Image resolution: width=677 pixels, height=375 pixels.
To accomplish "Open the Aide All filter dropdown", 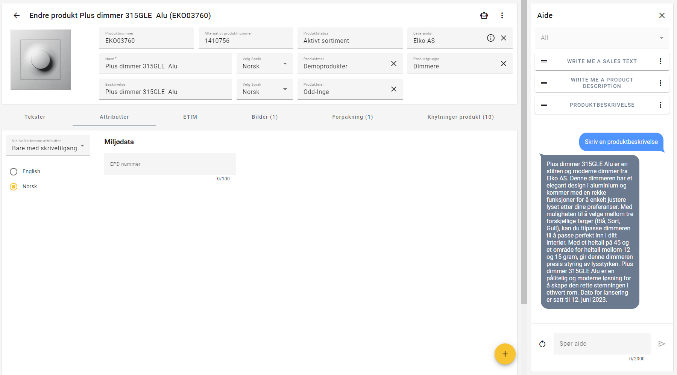I will point(602,38).
